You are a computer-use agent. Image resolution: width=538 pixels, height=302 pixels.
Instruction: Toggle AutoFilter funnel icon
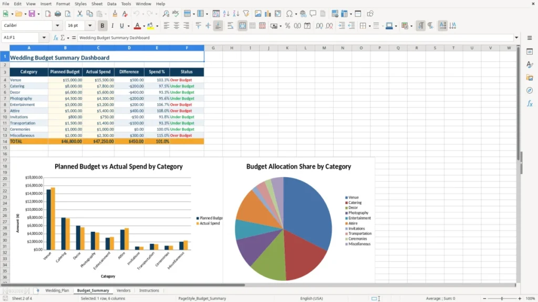point(246,14)
